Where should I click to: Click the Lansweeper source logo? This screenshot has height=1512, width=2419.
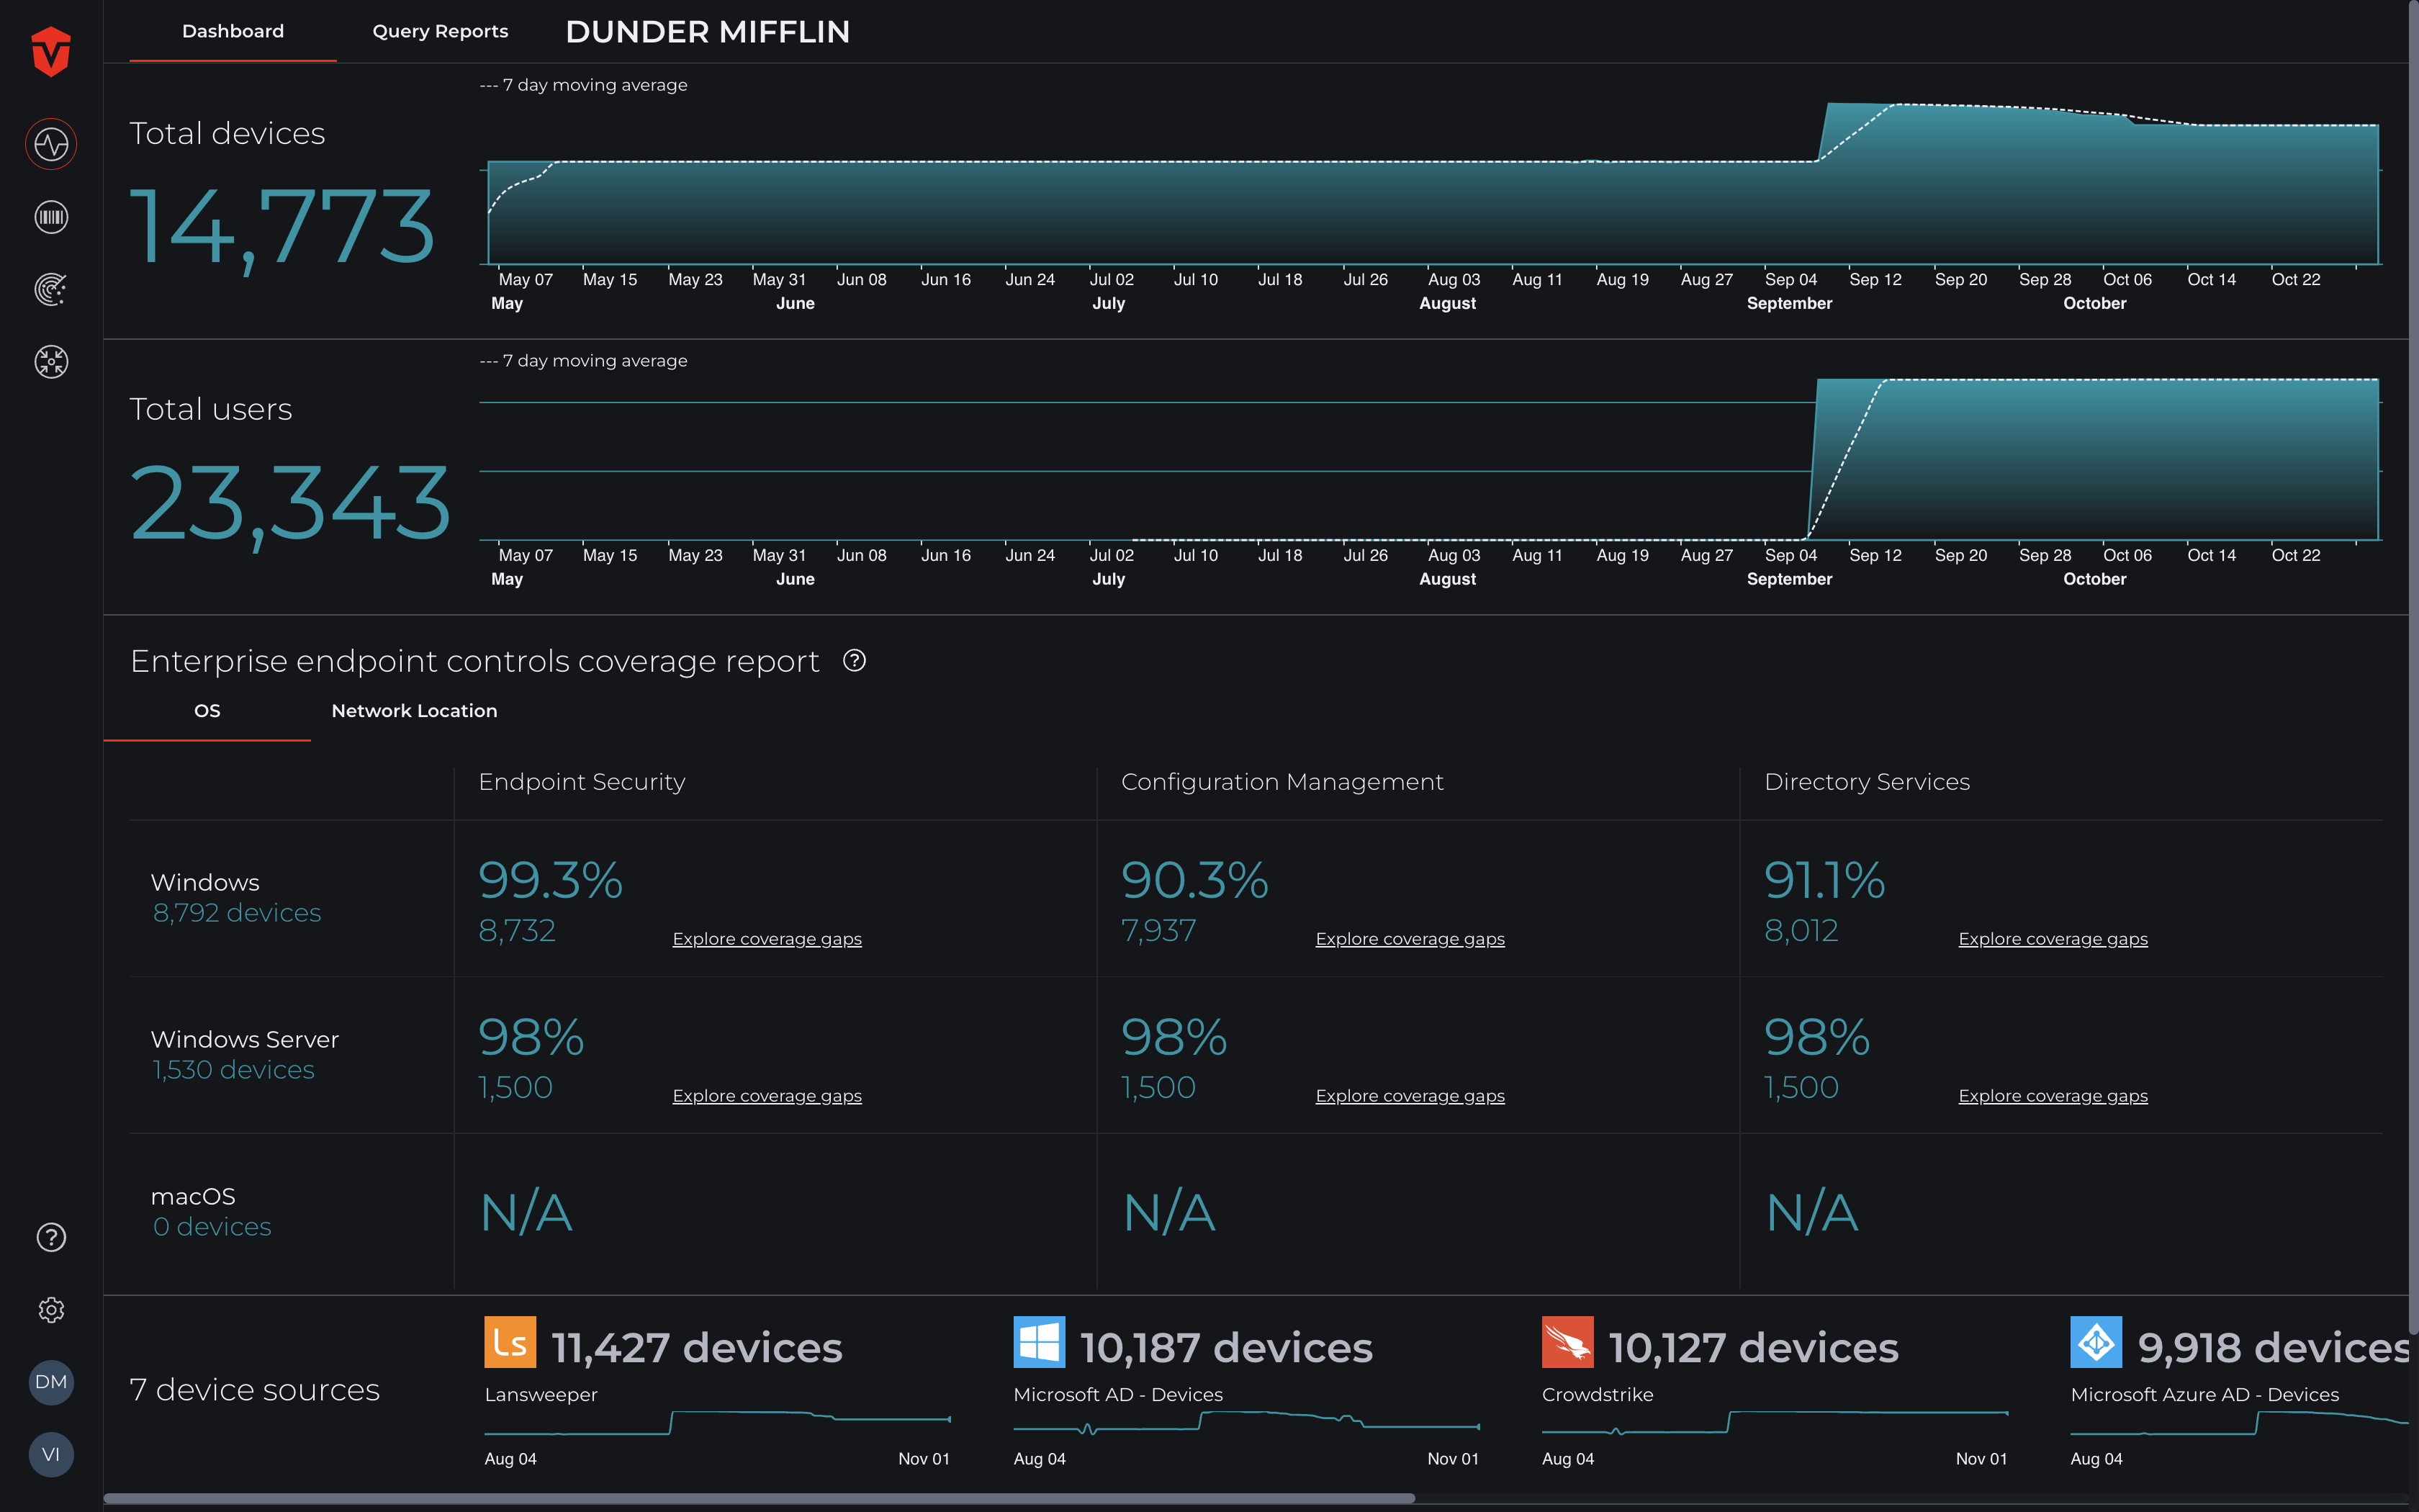(510, 1342)
